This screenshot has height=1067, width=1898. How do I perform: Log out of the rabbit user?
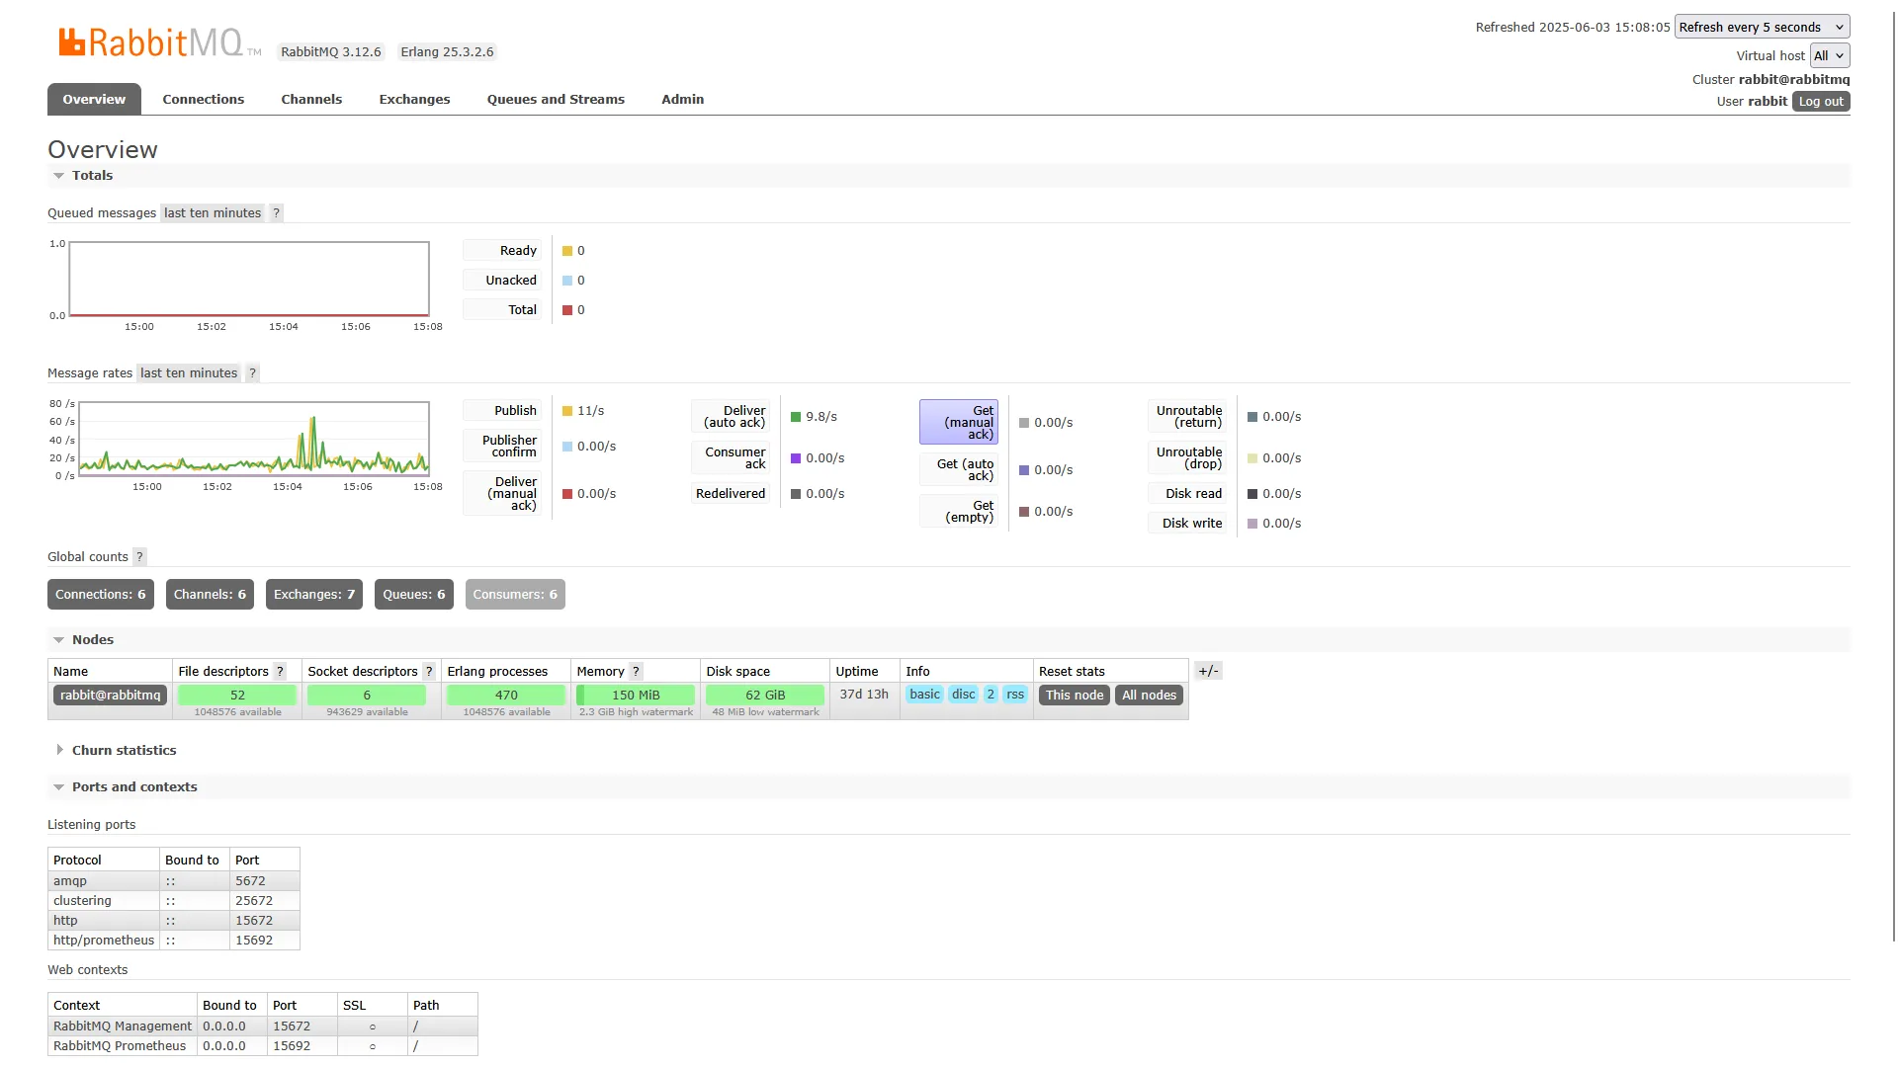(1821, 102)
